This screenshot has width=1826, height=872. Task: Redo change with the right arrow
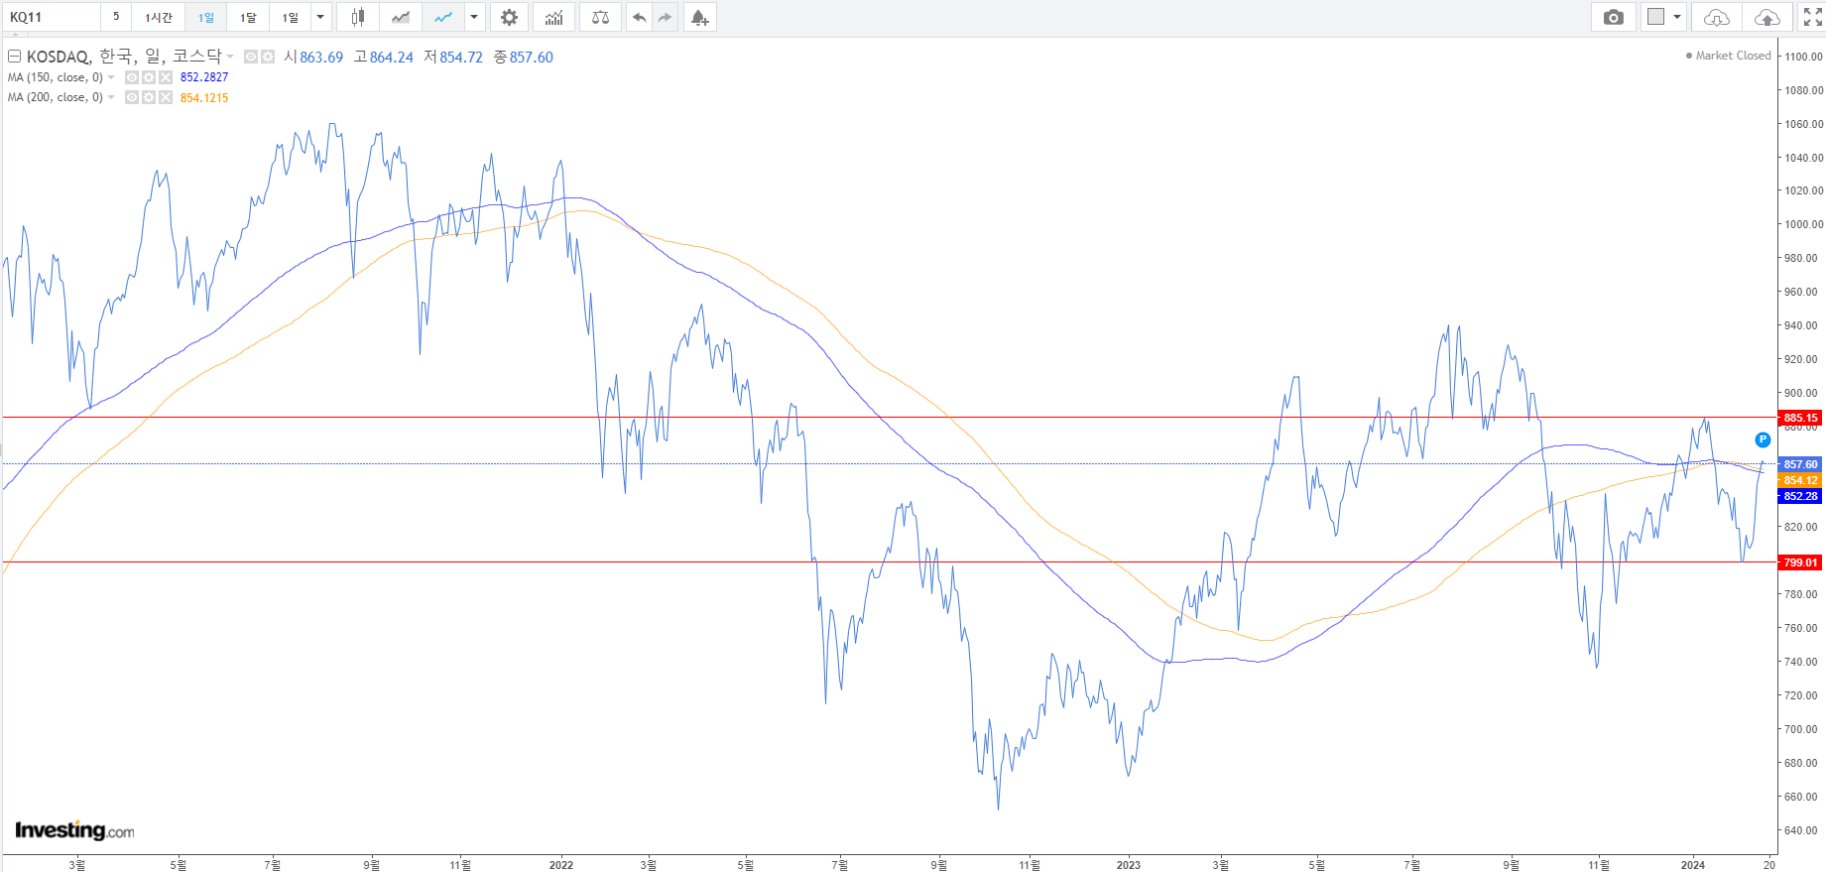click(665, 17)
